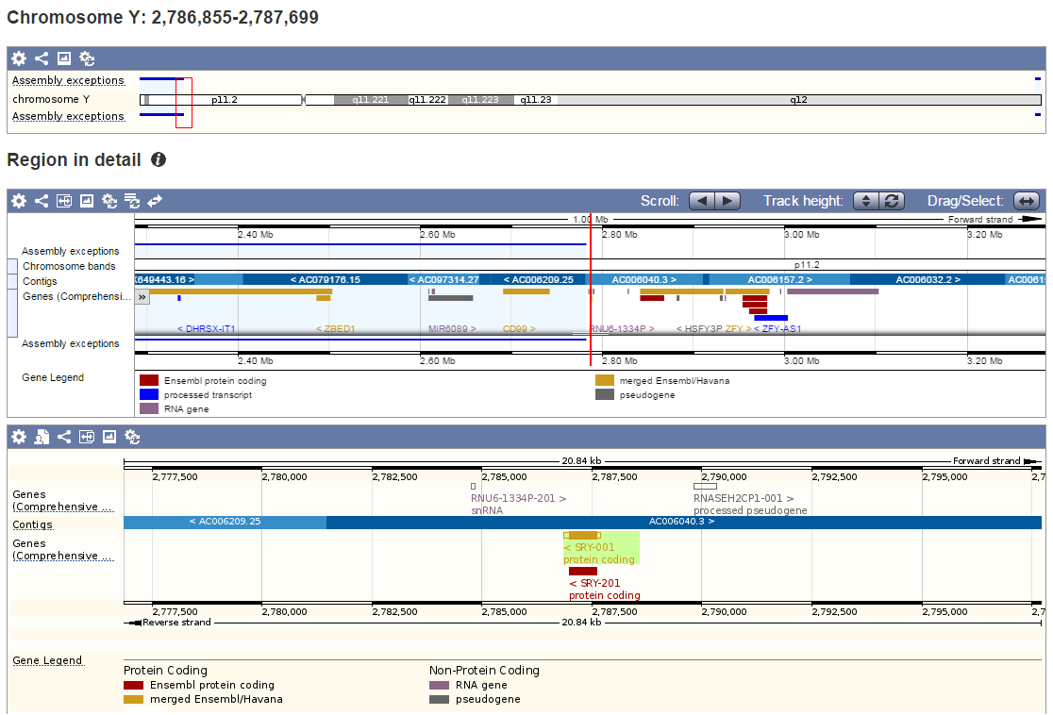Export image from chromosome Y overview panel
1053x715 pixels.
point(64,58)
